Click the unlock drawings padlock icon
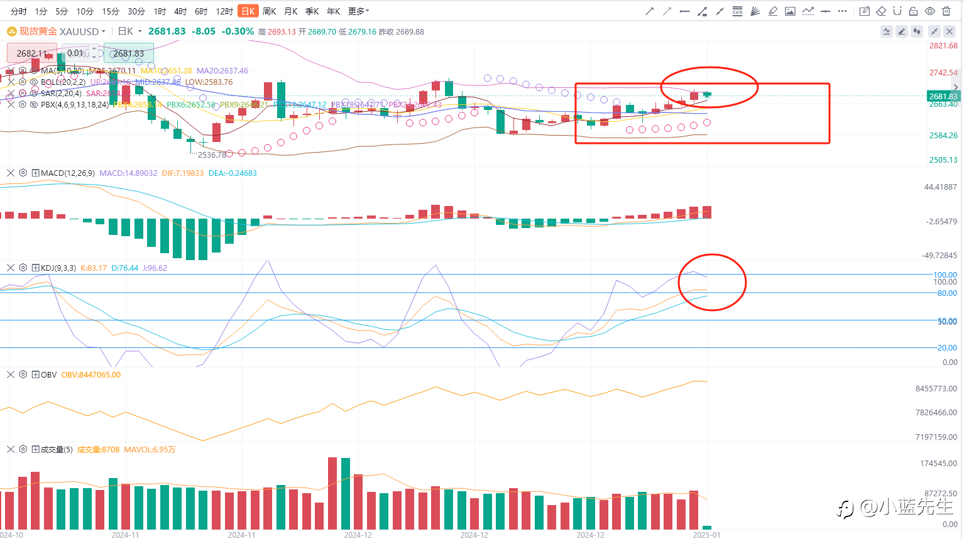Image resolution: width=964 pixels, height=539 pixels. (x=914, y=11)
